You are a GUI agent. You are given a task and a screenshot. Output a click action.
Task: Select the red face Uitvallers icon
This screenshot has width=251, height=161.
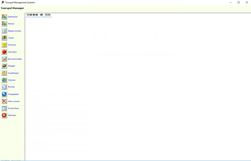point(4,52)
